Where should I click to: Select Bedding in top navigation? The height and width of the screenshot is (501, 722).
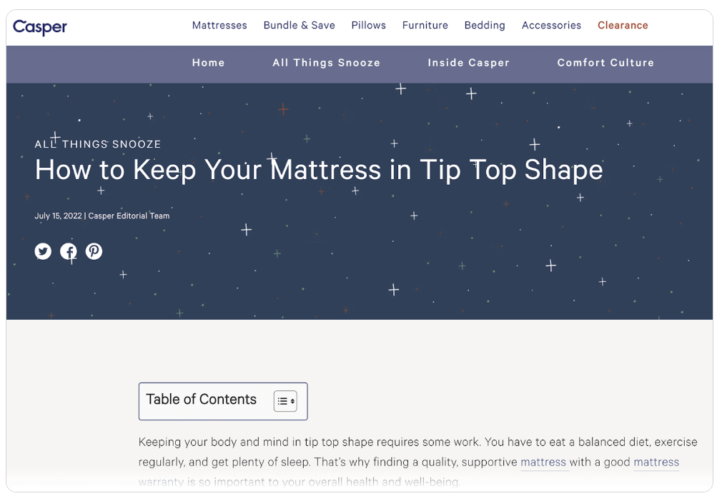[x=484, y=25]
